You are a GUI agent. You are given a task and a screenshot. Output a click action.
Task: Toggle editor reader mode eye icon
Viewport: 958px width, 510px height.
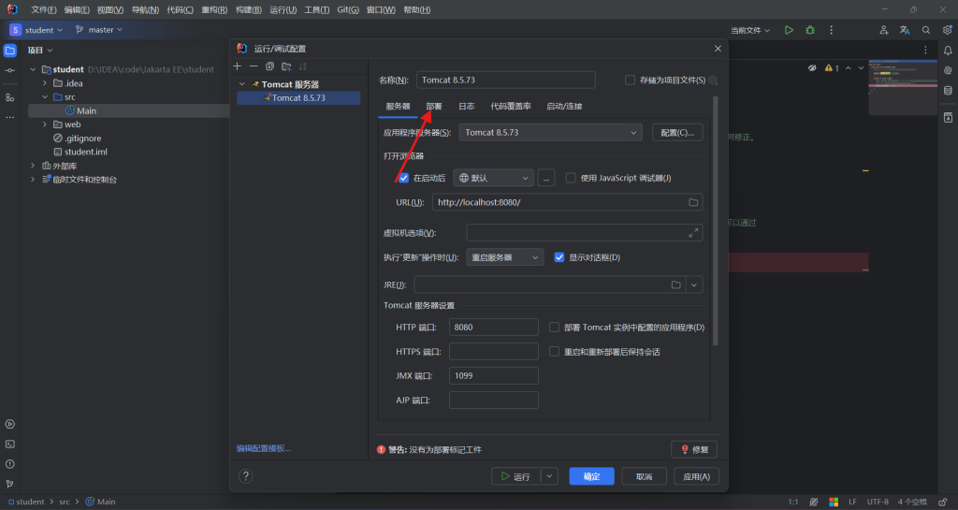coord(812,67)
